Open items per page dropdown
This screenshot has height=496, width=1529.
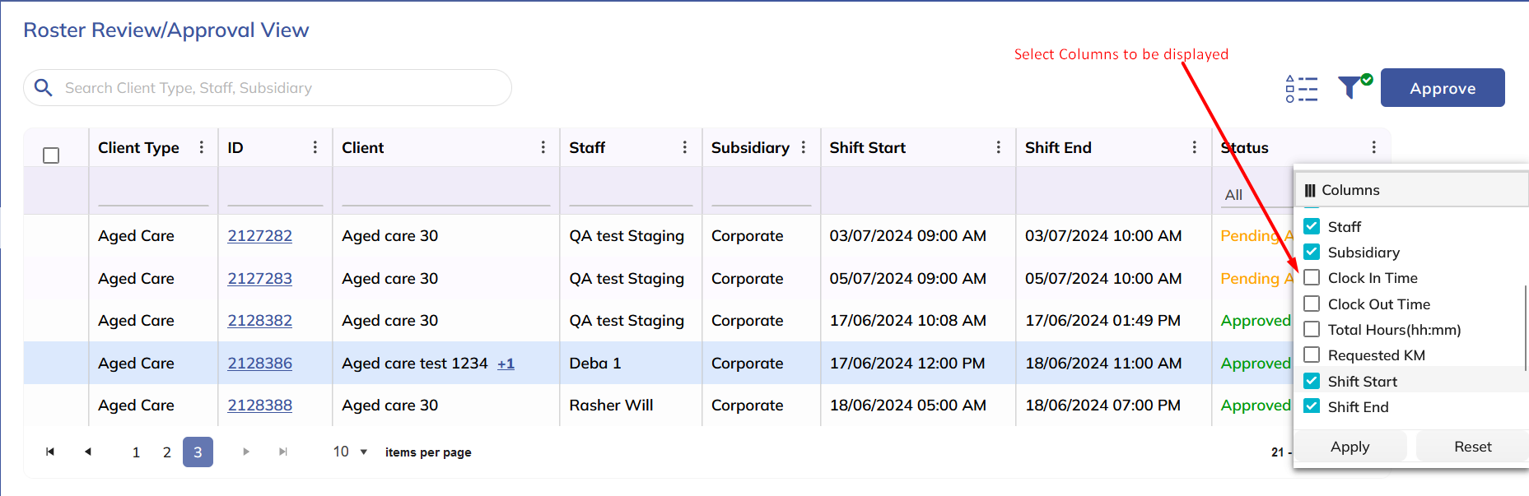click(x=350, y=452)
